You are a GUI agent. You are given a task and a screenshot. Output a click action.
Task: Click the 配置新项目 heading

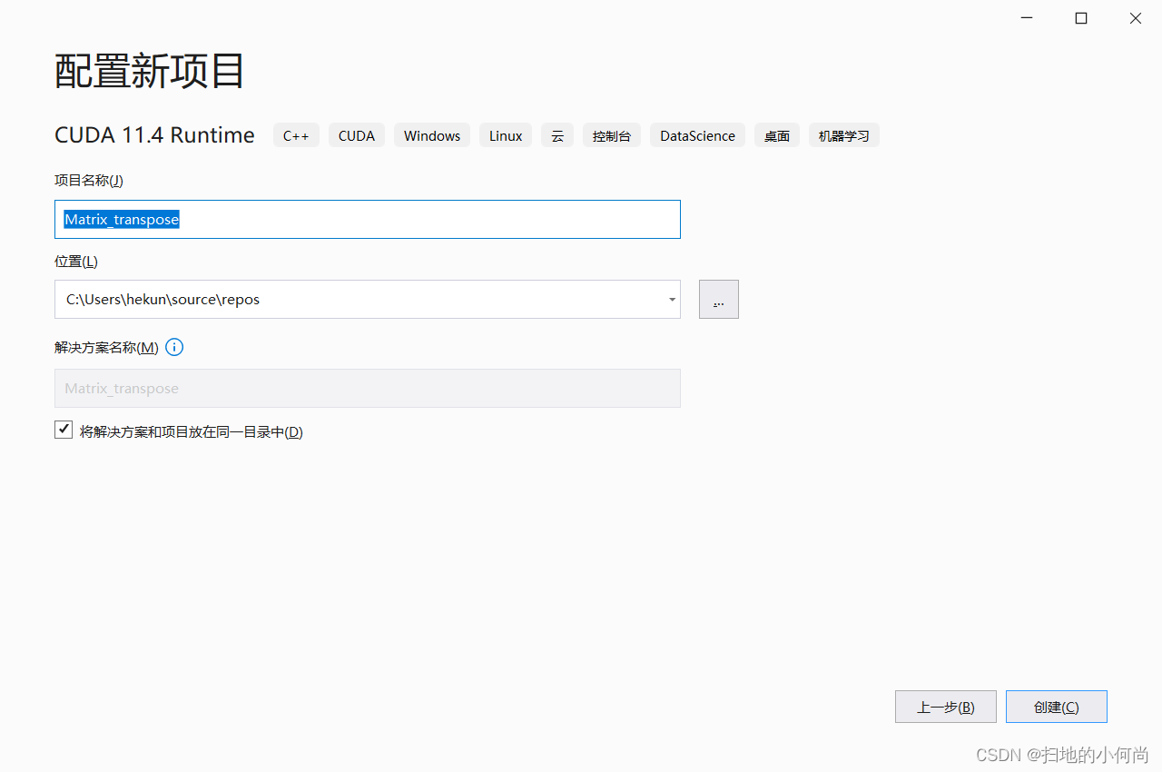150,71
